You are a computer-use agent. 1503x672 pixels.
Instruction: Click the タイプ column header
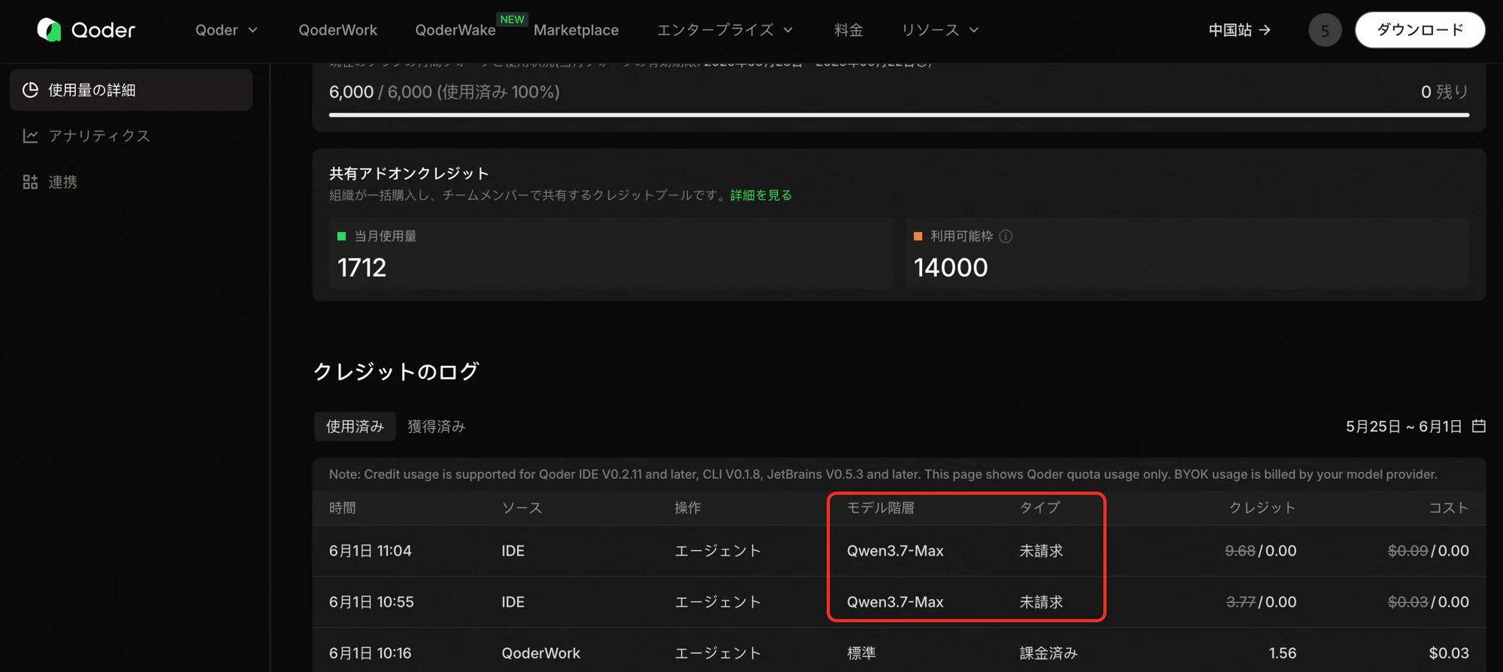(1039, 507)
